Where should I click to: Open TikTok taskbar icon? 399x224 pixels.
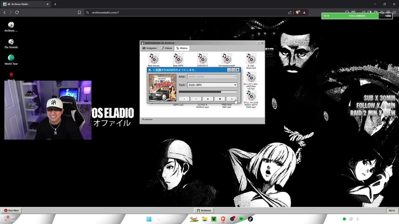pos(250,219)
